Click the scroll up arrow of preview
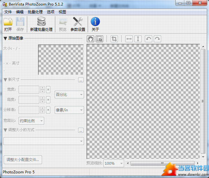209x178 pixels. click(x=203, y=47)
